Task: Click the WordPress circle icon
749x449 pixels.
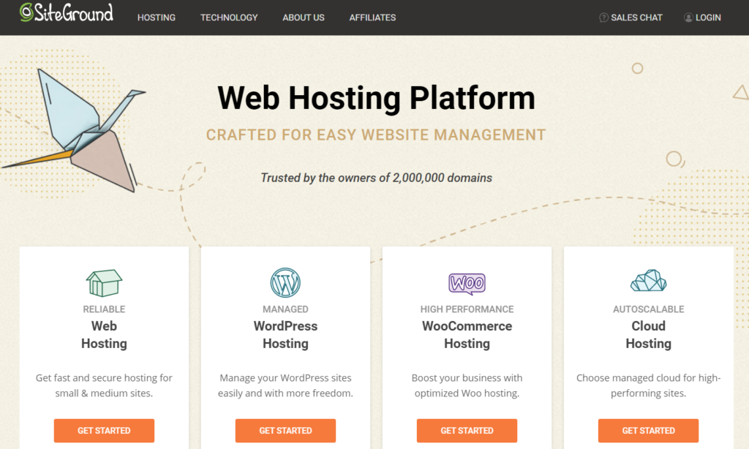Action: (x=285, y=280)
